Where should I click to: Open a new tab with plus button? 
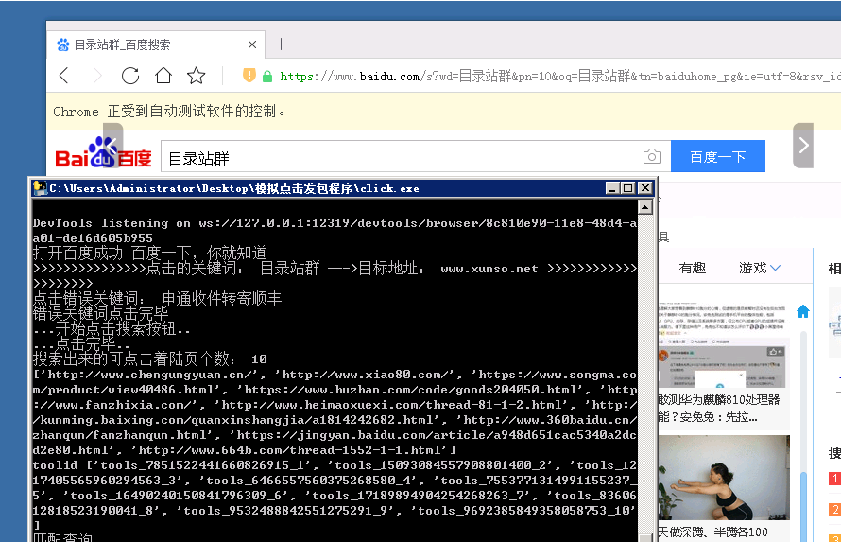pos(281,44)
